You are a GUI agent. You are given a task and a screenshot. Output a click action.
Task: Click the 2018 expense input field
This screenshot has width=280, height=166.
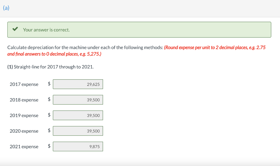78,100
